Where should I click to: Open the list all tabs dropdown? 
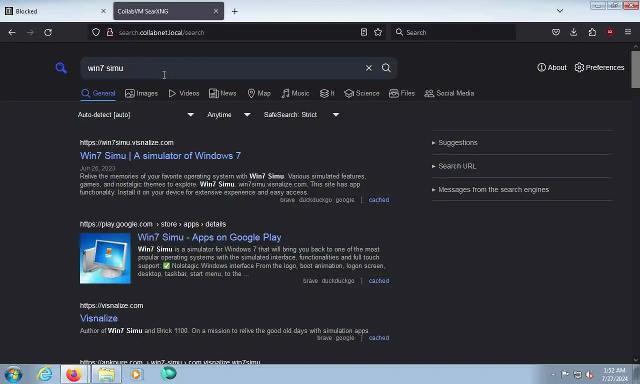560,11
